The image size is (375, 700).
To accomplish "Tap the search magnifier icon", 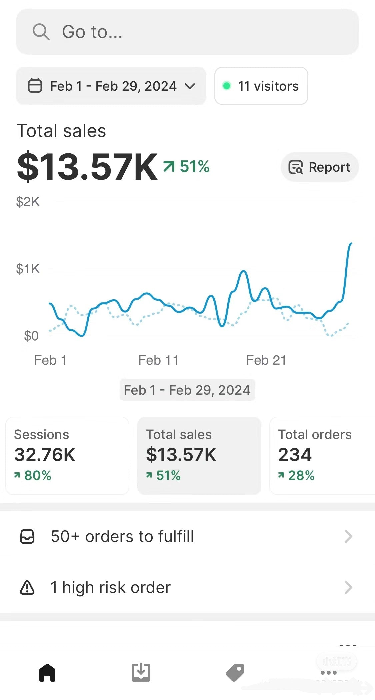I will [41, 32].
